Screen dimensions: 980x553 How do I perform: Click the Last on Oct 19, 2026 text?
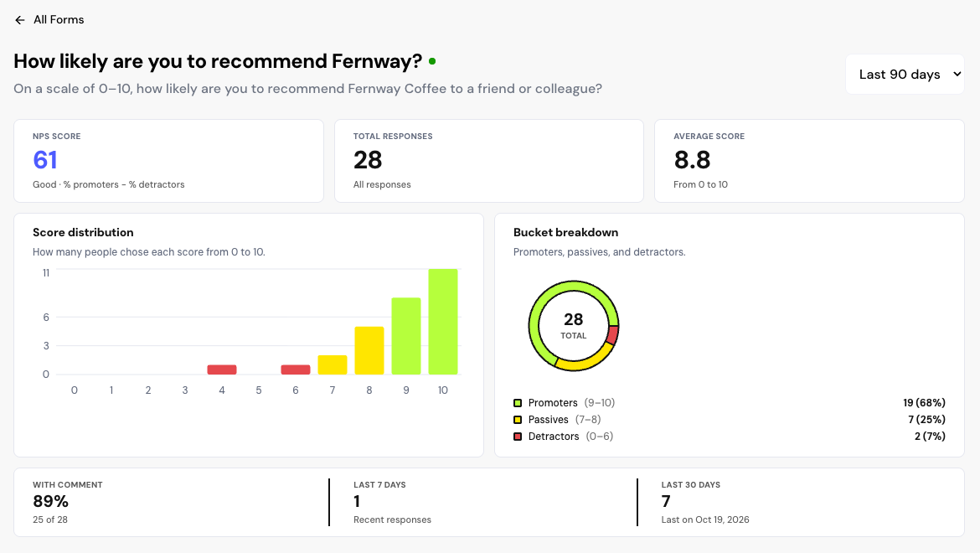705,519
